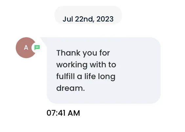Screen dimensions: 185x132
Task: Click the word 'Thank' in the message
Action: (69, 53)
